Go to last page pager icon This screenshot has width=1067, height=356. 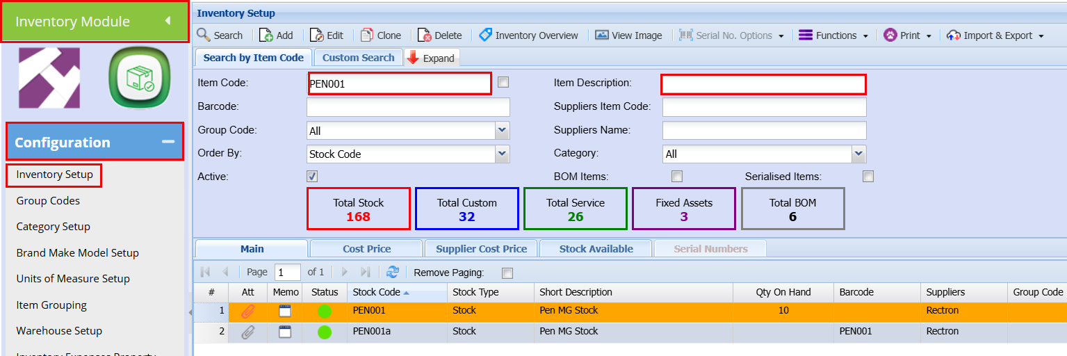pos(366,272)
